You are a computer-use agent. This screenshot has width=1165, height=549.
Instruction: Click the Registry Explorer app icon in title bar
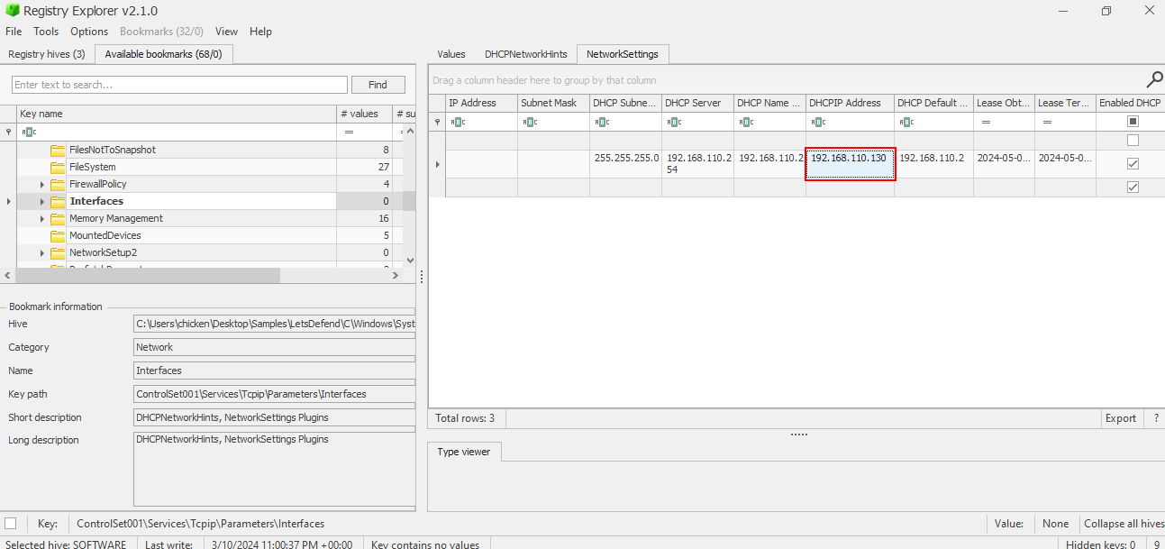pos(12,11)
